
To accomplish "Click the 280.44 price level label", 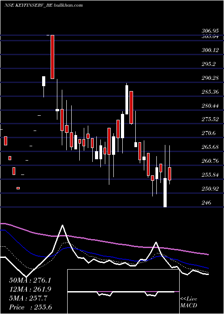I will point(210,106).
